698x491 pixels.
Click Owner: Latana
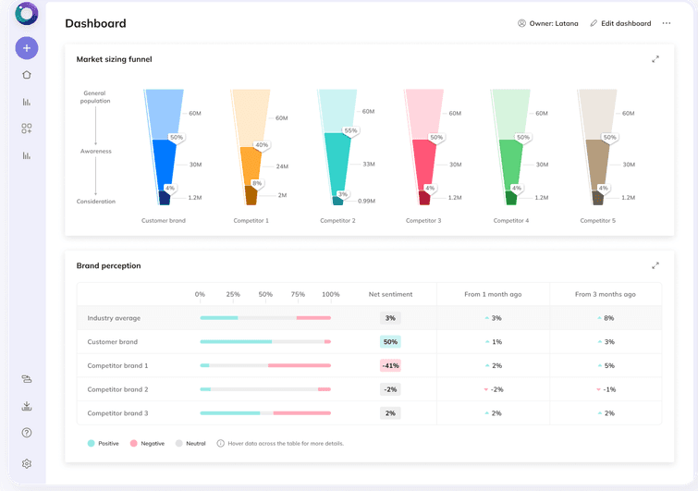tap(548, 23)
